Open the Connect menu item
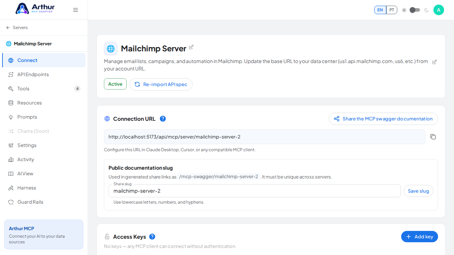454x255 pixels. [44, 60]
